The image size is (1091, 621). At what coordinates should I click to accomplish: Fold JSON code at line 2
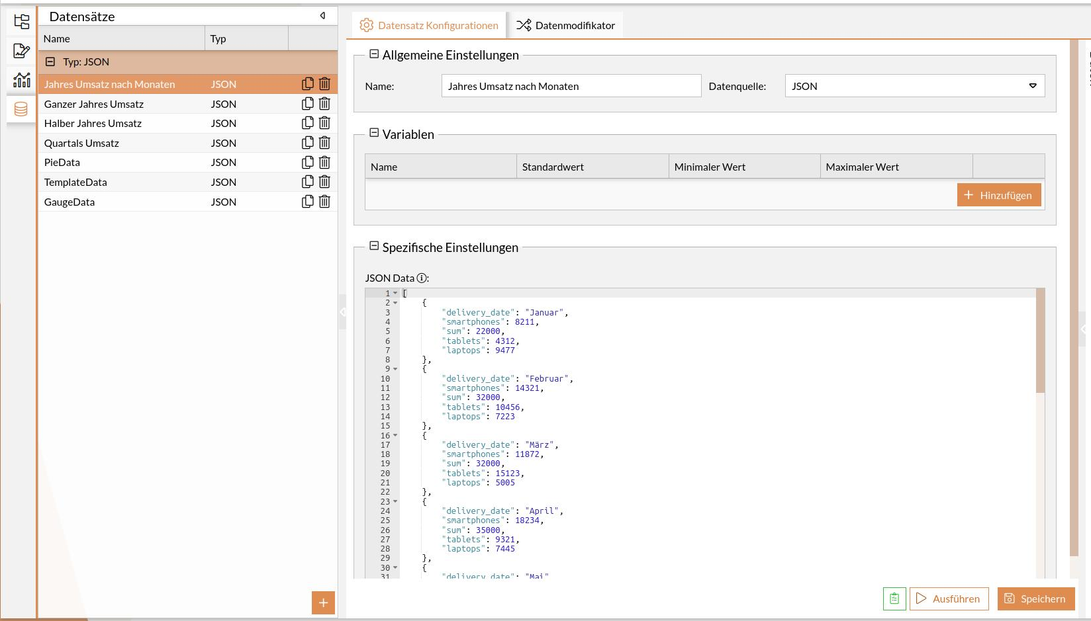395,303
